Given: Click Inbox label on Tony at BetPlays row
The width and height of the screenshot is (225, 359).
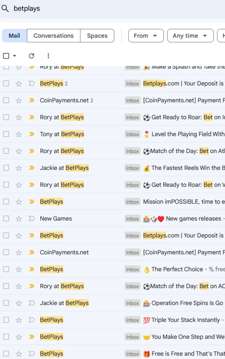Looking at the screenshot, I should pos(132,134).
